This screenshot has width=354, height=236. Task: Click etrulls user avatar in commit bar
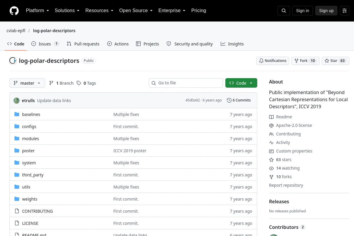(x=17, y=100)
